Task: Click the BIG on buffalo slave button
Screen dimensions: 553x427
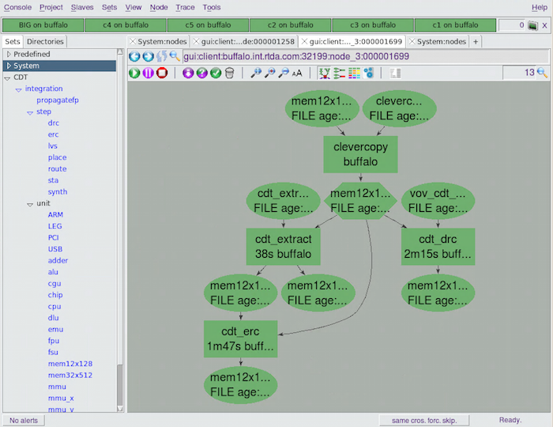Action: pos(43,25)
